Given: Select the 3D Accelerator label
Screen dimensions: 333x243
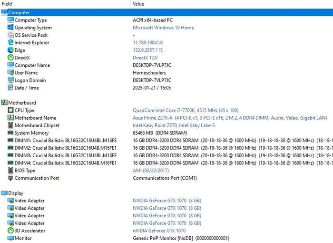Looking at the screenshot, I should click(x=29, y=231).
